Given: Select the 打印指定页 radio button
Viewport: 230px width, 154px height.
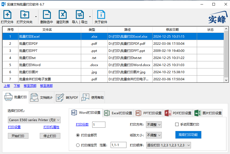Looking at the screenshot, I should click(78, 145).
